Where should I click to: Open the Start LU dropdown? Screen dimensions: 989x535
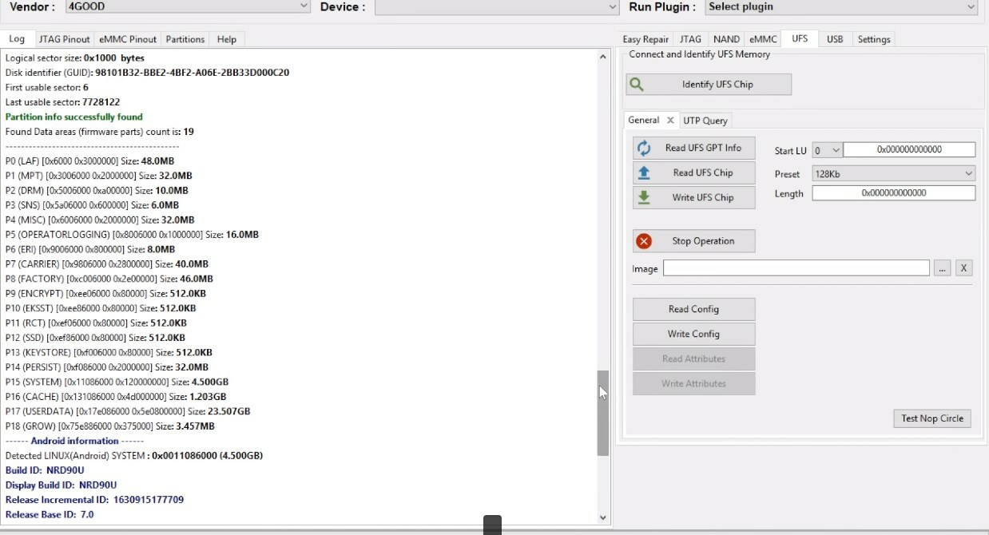pyautogui.click(x=827, y=150)
